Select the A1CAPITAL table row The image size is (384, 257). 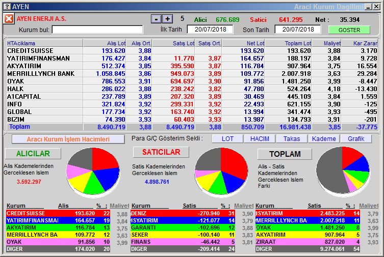click(x=192, y=97)
